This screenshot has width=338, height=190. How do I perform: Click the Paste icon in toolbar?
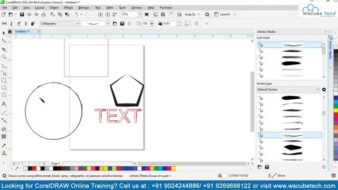67,14
